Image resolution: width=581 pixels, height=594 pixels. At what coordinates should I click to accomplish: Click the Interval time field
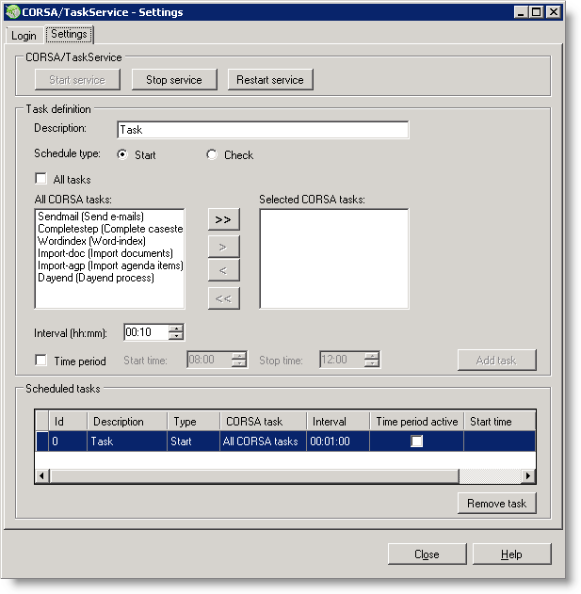[x=146, y=332]
